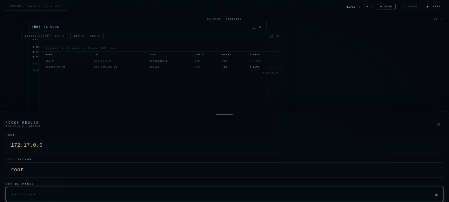Focus the MOT DE PASSE field
This screenshot has height=202, width=449.
pos(224,194)
